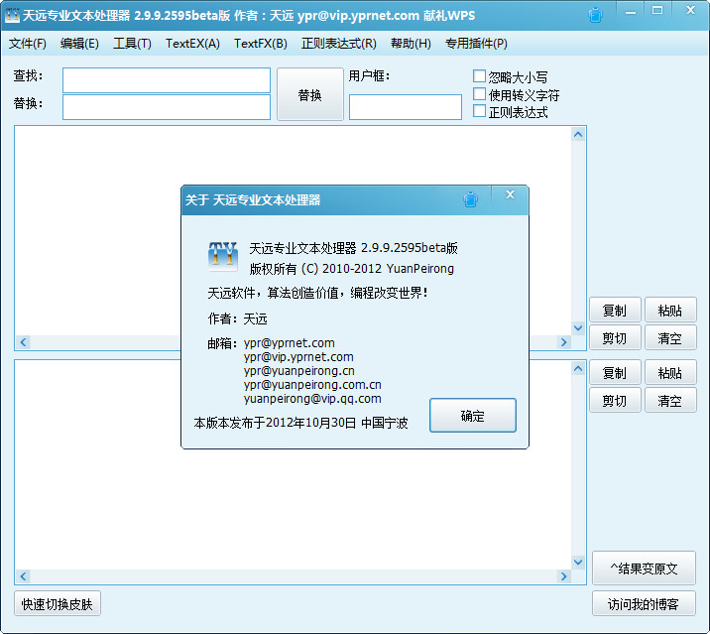Open the TextEX(A) menu

point(192,44)
